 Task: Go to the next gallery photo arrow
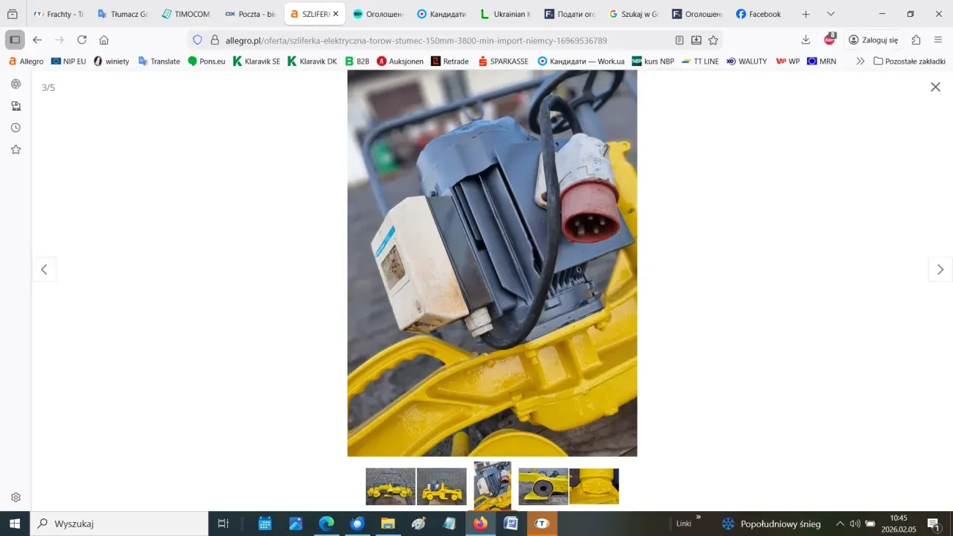pyautogui.click(x=940, y=270)
